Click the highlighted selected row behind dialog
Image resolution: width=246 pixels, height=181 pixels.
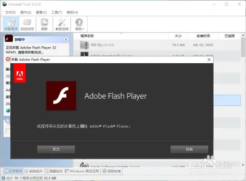coord(227,100)
